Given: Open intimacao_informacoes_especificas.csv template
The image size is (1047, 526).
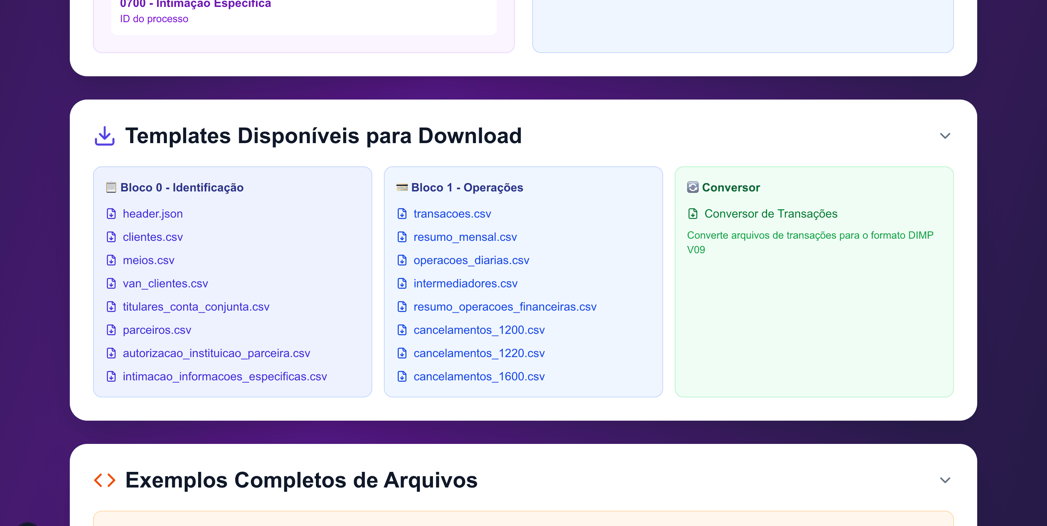Looking at the screenshot, I should pos(224,377).
